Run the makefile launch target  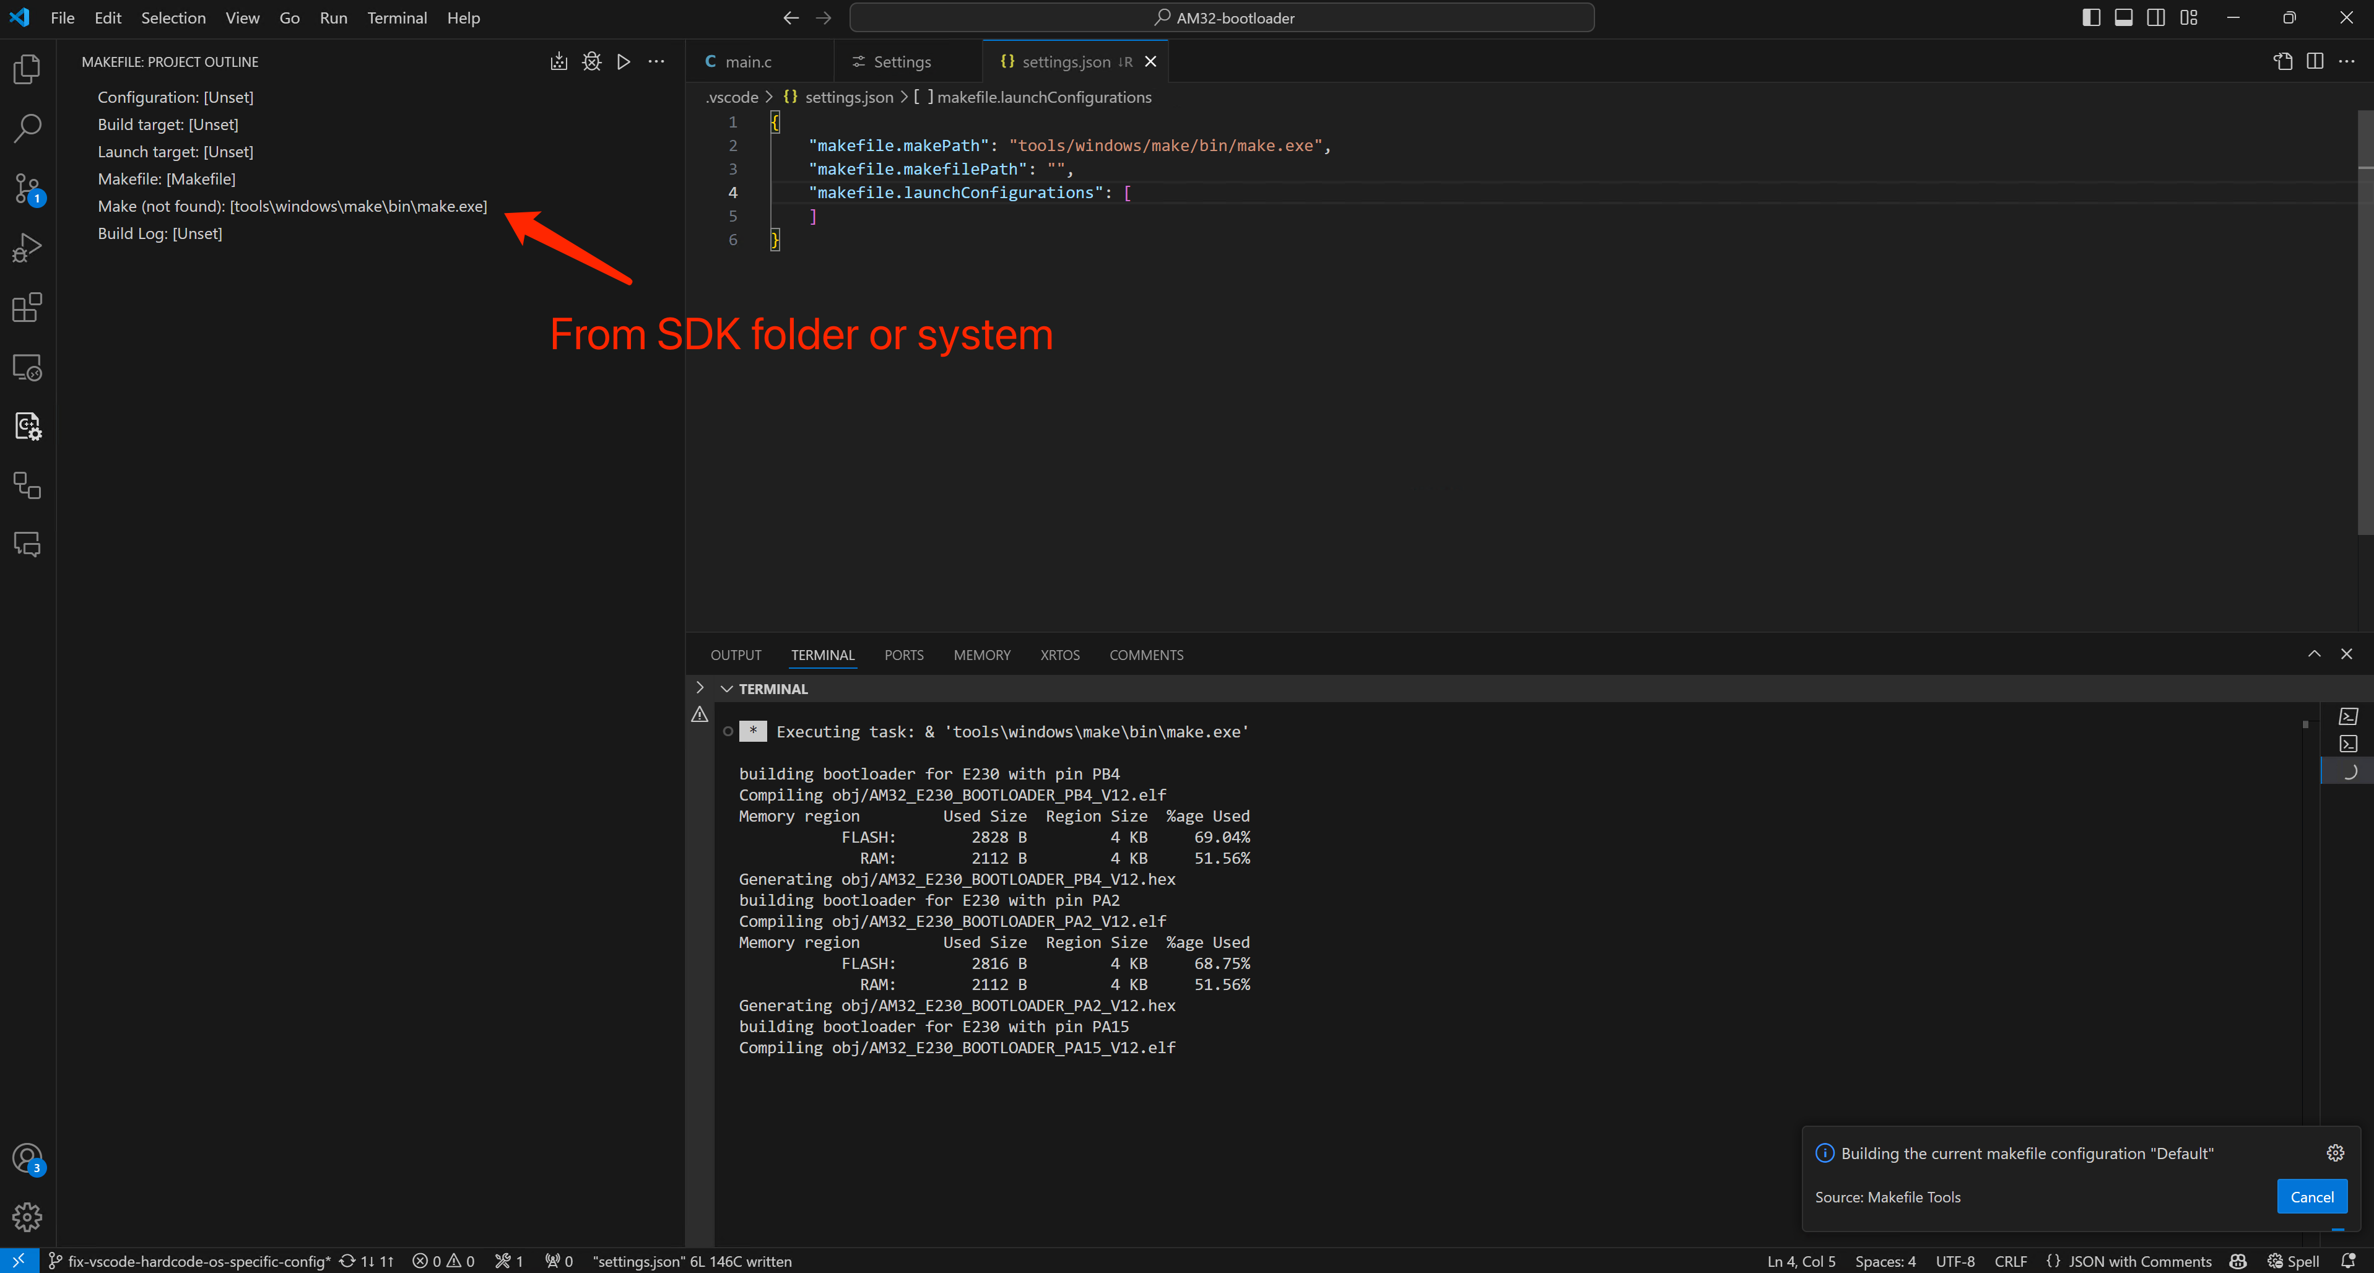click(x=624, y=62)
